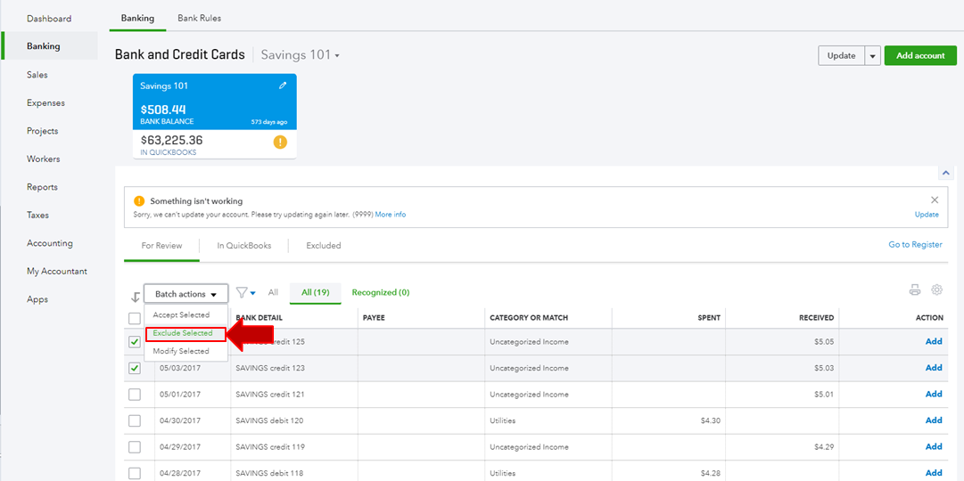The width and height of the screenshot is (964, 481).
Task: Open the Excluded tab
Action: tap(324, 246)
